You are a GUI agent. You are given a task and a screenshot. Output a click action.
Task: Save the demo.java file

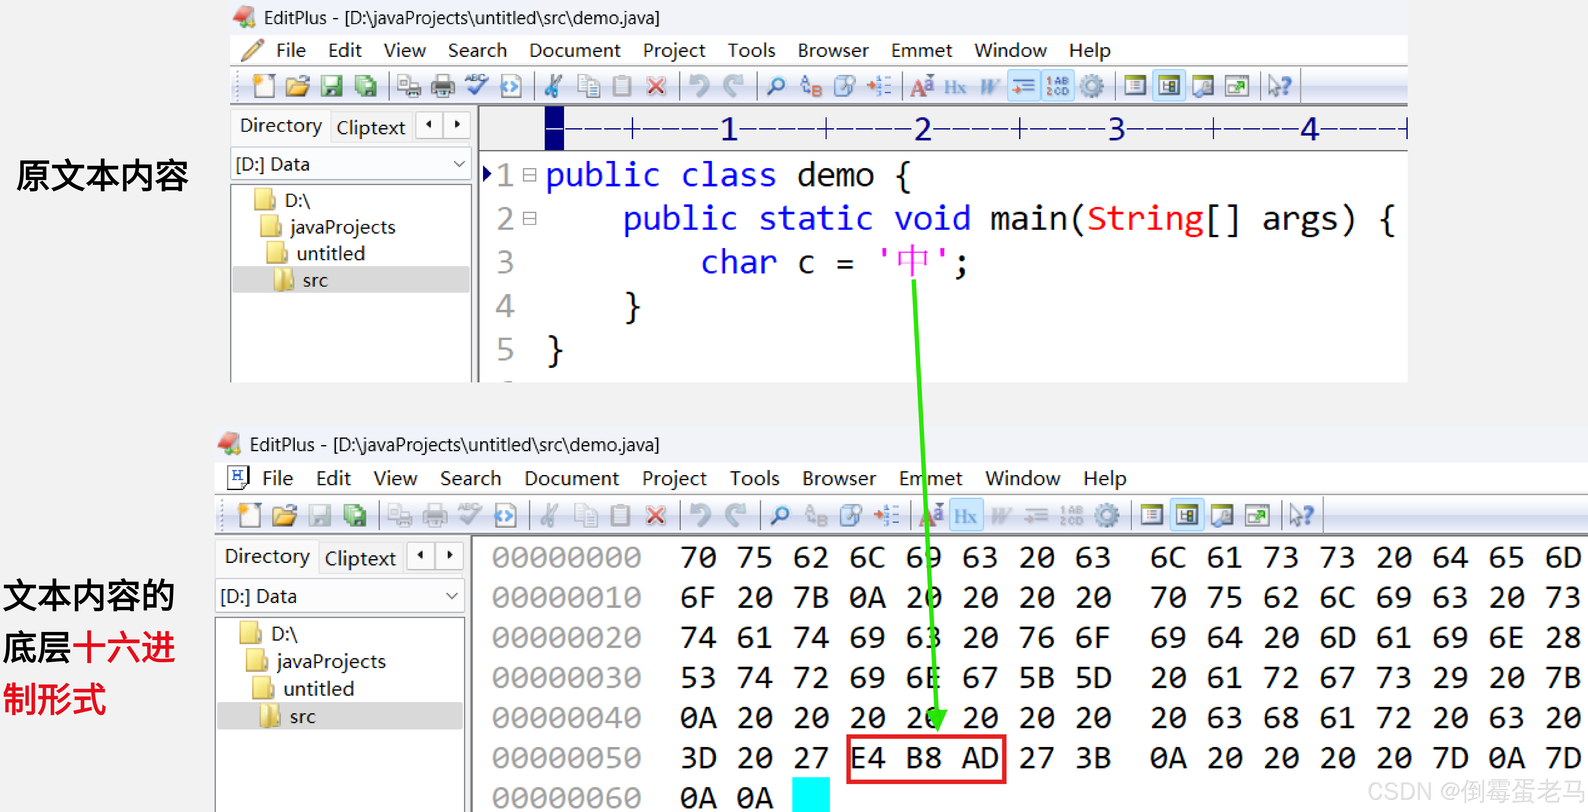pyautogui.click(x=332, y=86)
